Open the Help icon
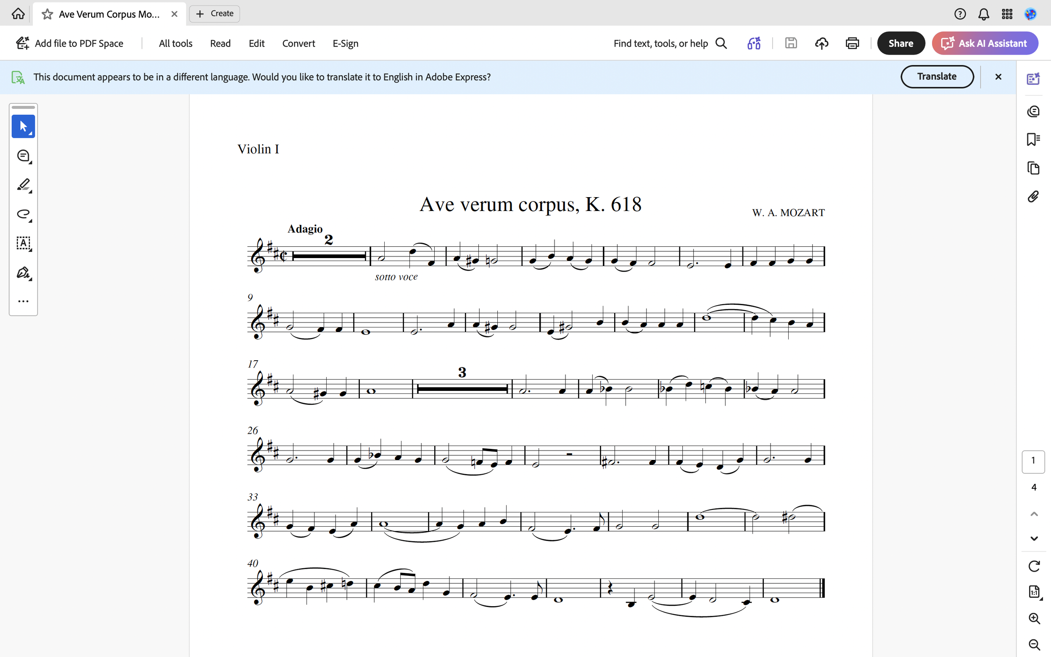This screenshot has width=1051, height=657. [960, 14]
